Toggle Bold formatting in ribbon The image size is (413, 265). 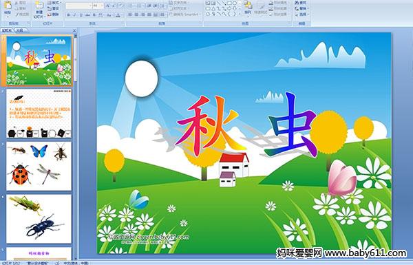click(68, 15)
